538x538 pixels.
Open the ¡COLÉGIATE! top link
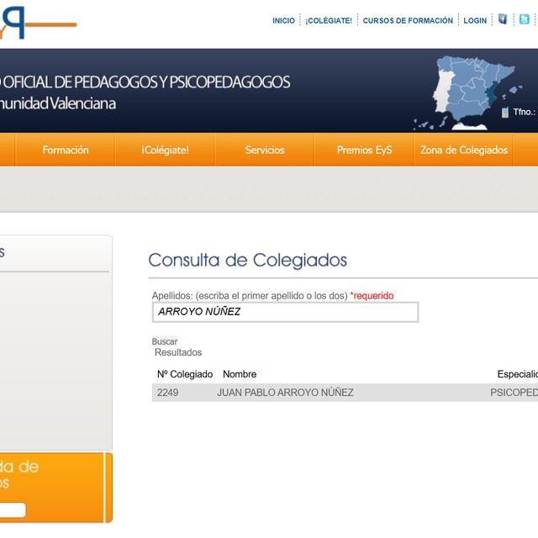(x=329, y=20)
